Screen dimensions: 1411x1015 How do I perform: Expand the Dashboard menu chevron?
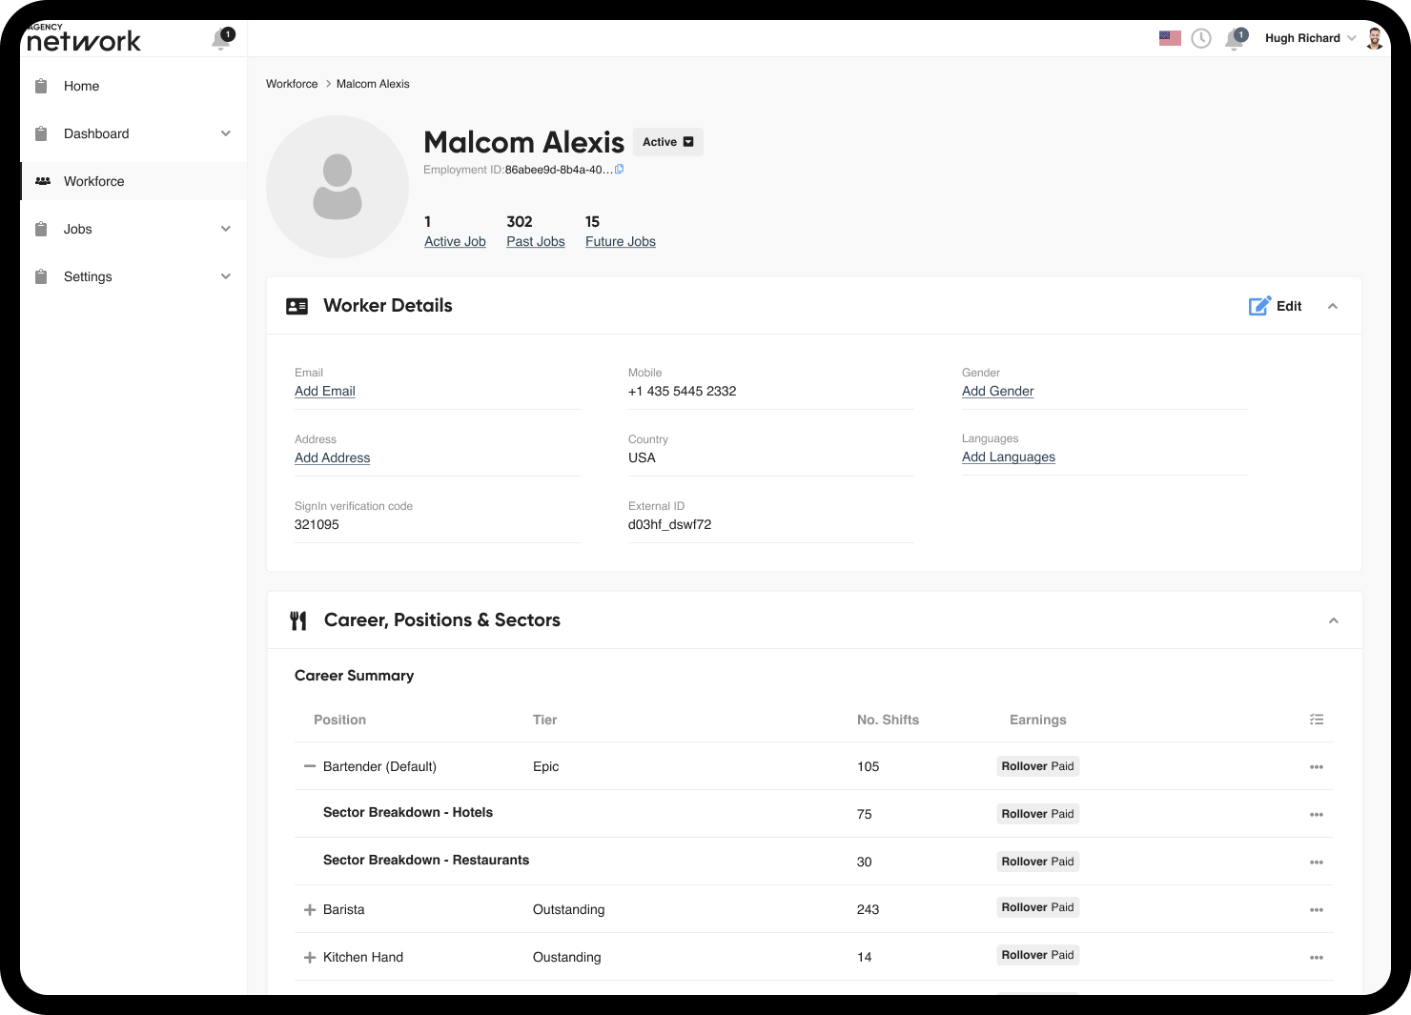tap(226, 133)
